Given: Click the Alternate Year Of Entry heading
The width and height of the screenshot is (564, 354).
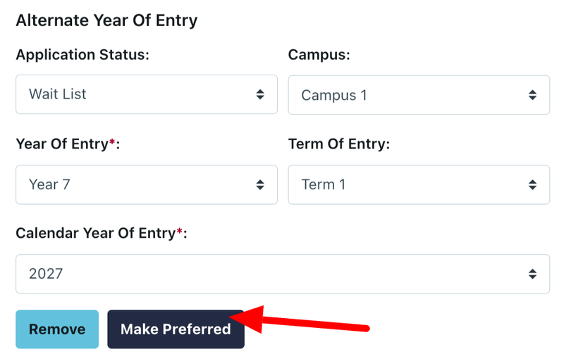Looking at the screenshot, I should click(106, 20).
